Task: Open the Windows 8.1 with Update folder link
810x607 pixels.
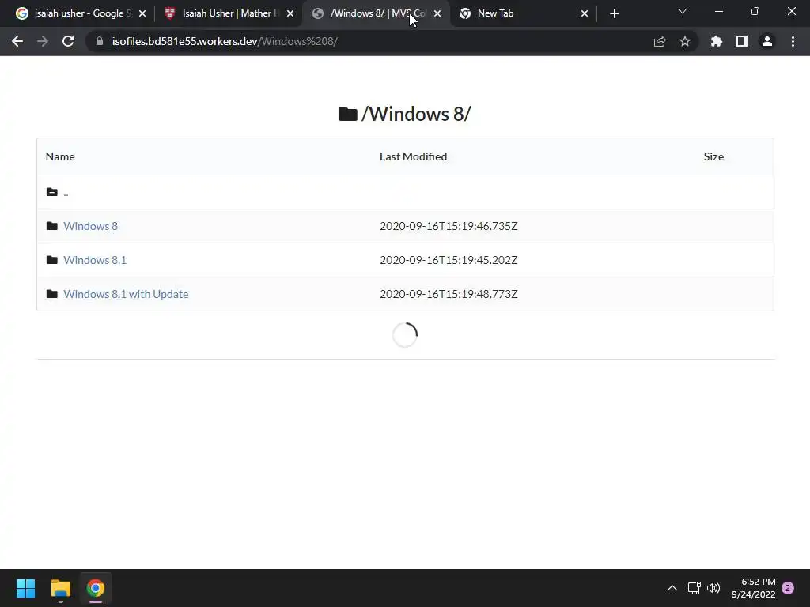Action: click(x=126, y=294)
